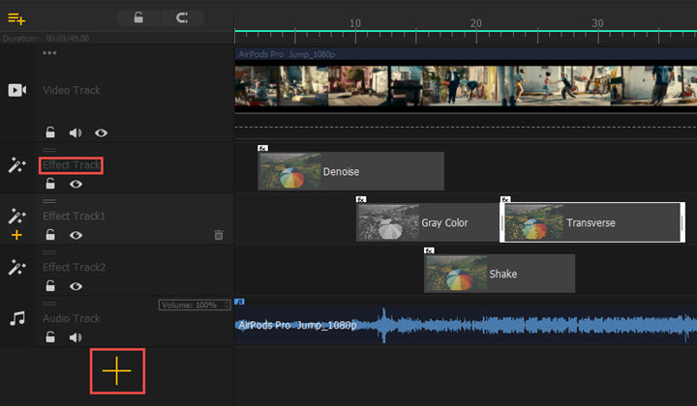The width and height of the screenshot is (697, 406).
Task: Lock the Effect Track2 padlock
Action: pos(50,286)
